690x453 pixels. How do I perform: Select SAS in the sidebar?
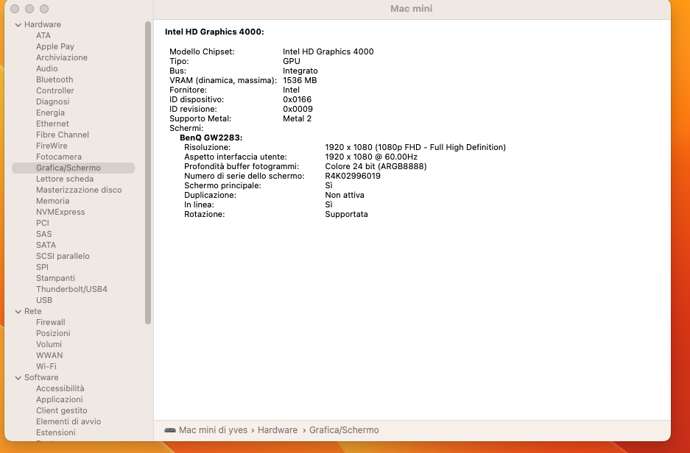tap(43, 234)
